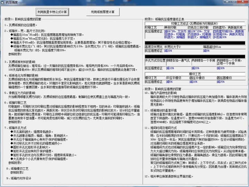Image resolution: width=249 pixels, height=187 pixels.
Task: Click bullet '矩形开孔竖放有利于保护强度'
Action: pyautogui.click(x=32, y=151)
